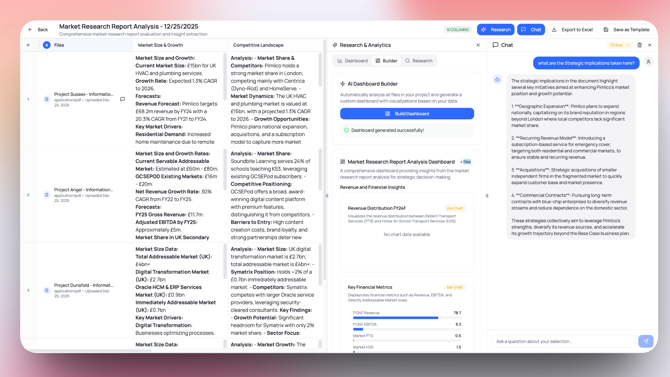The image size is (670, 377).
Task: Click the trash icon in the Chat header
Action: coord(640,45)
